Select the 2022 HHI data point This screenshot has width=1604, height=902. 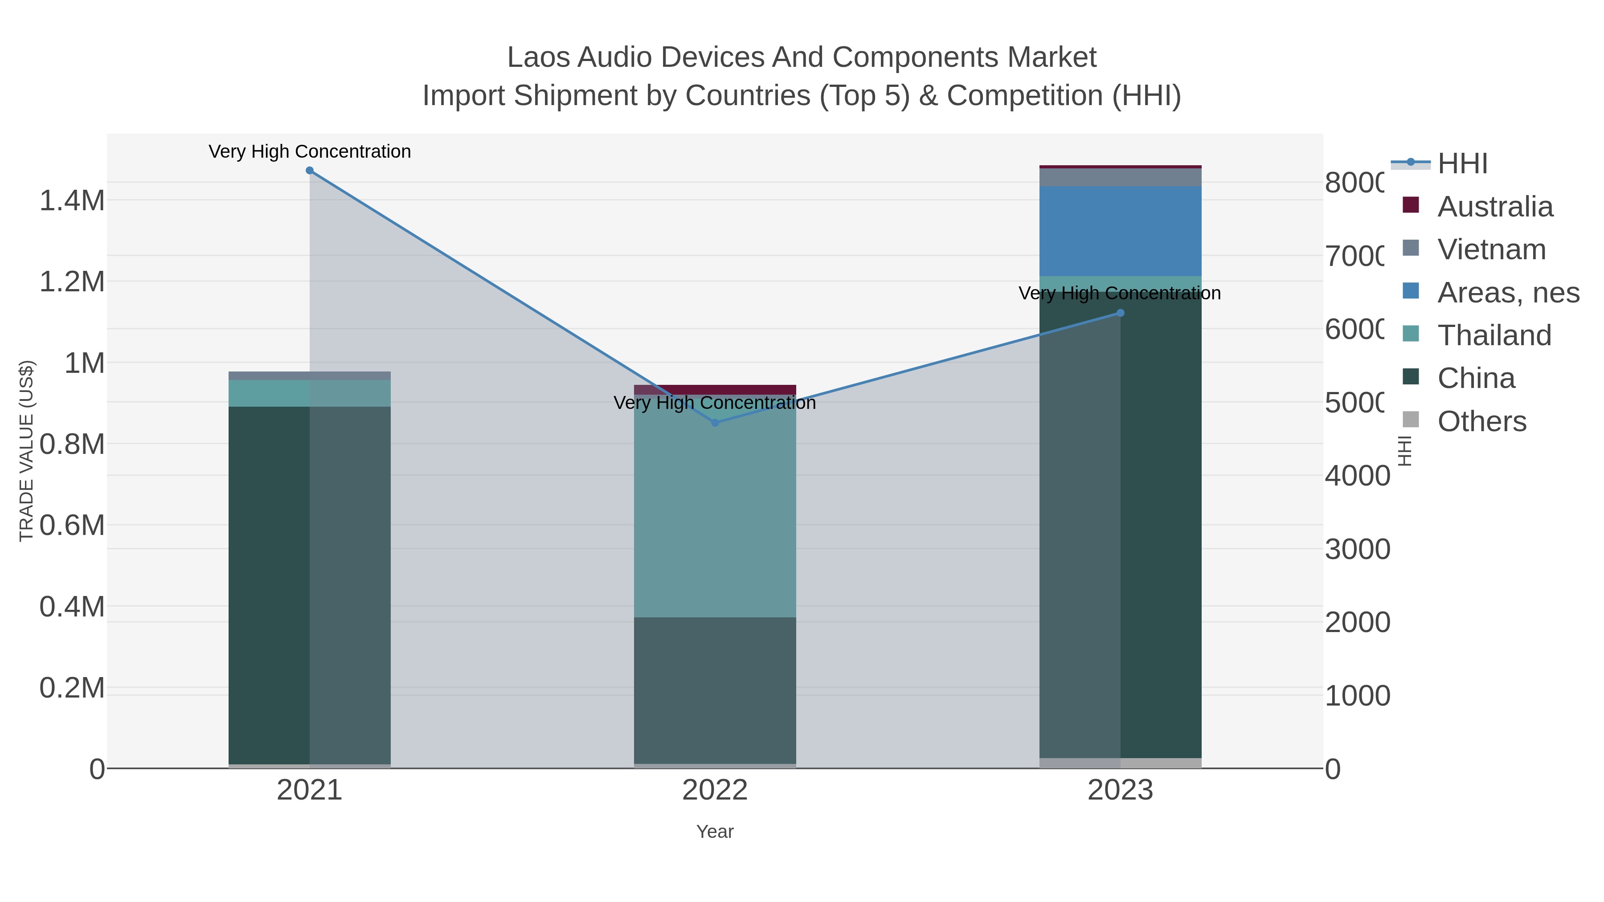(715, 423)
